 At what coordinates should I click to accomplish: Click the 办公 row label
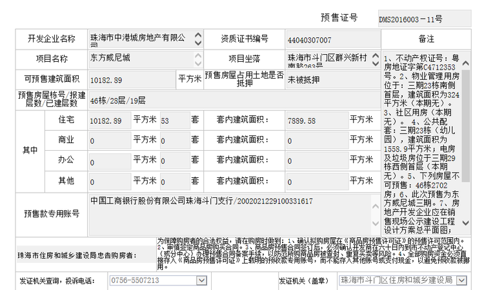pos(66,160)
